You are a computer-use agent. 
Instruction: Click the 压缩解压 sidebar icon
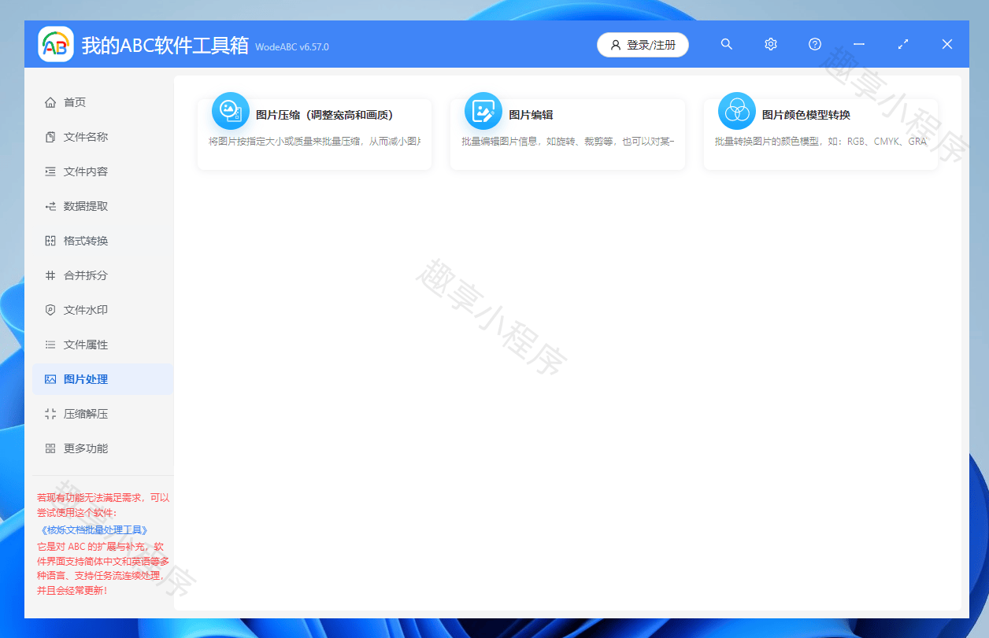(50, 414)
